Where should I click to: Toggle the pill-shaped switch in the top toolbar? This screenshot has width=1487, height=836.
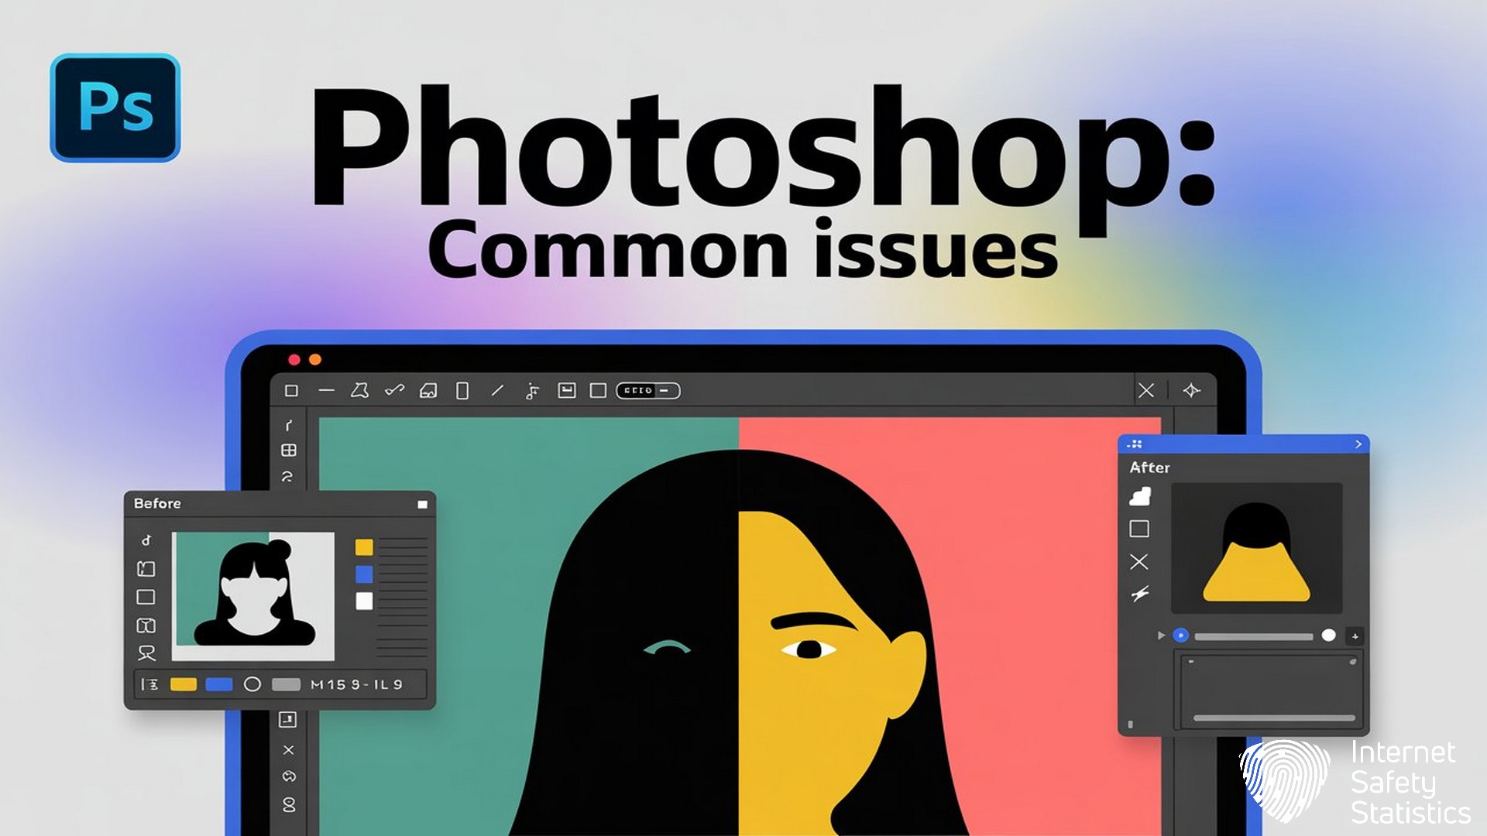coord(648,391)
